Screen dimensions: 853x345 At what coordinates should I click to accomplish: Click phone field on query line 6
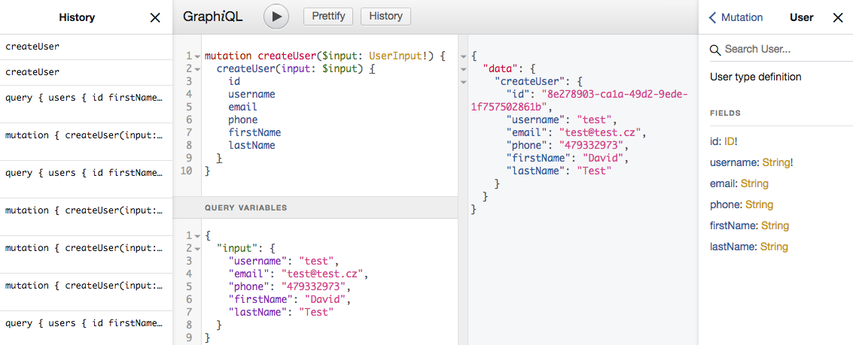(243, 120)
